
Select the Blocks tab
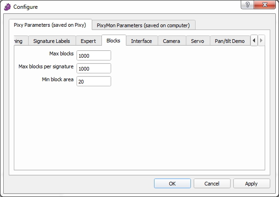pyautogui.click(x=113, y=41)
